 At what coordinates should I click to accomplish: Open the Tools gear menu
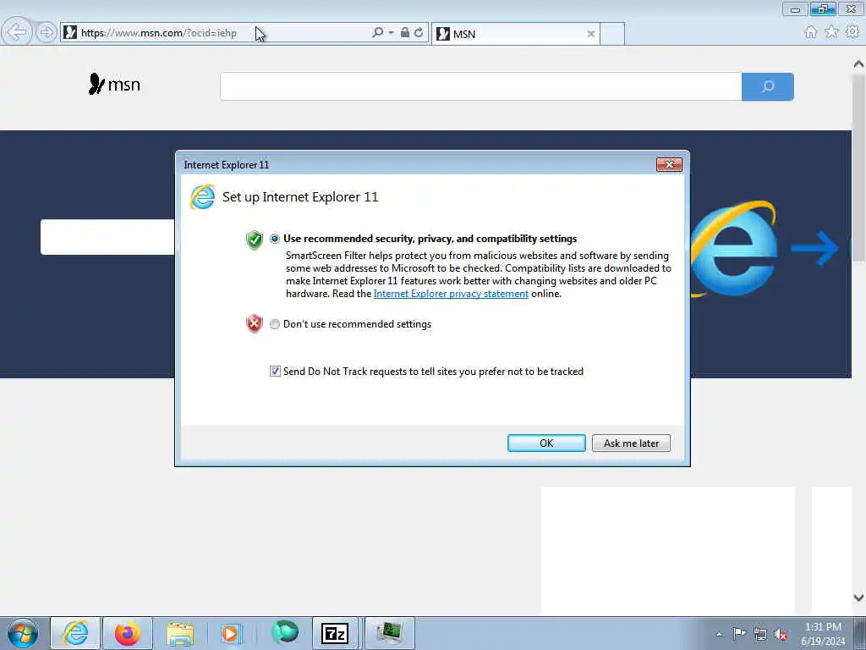click(852, 32)
